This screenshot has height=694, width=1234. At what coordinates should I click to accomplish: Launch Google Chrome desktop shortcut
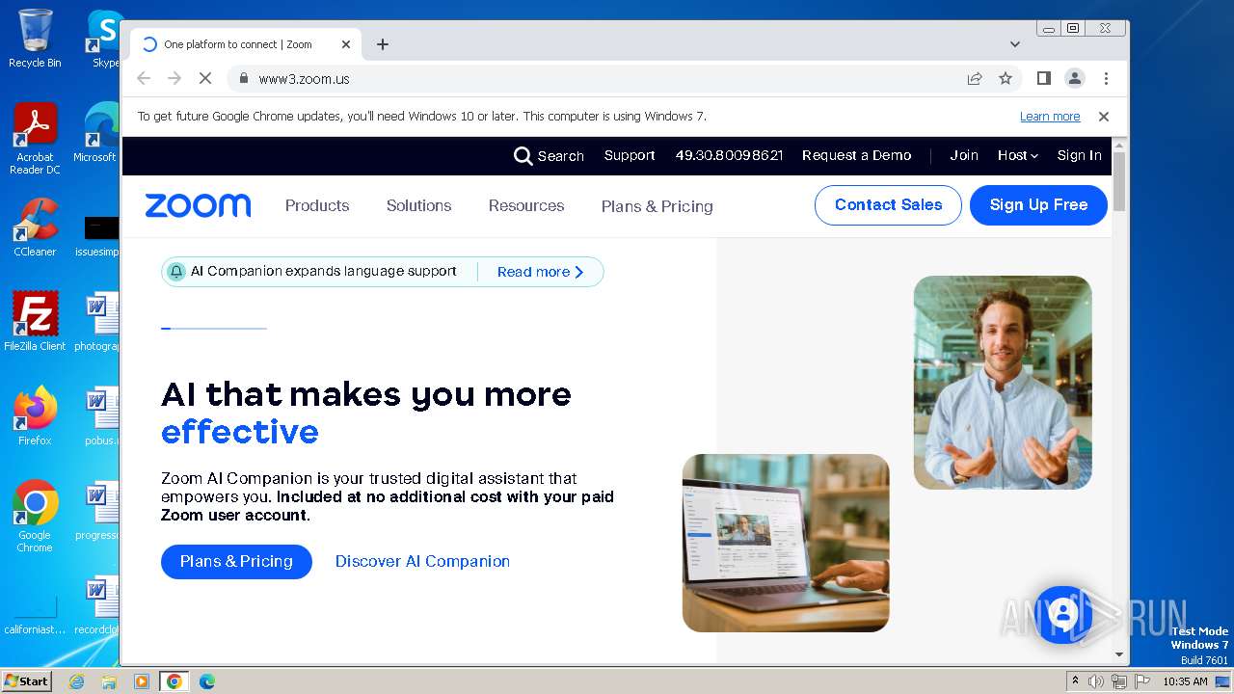click(35, 517)
